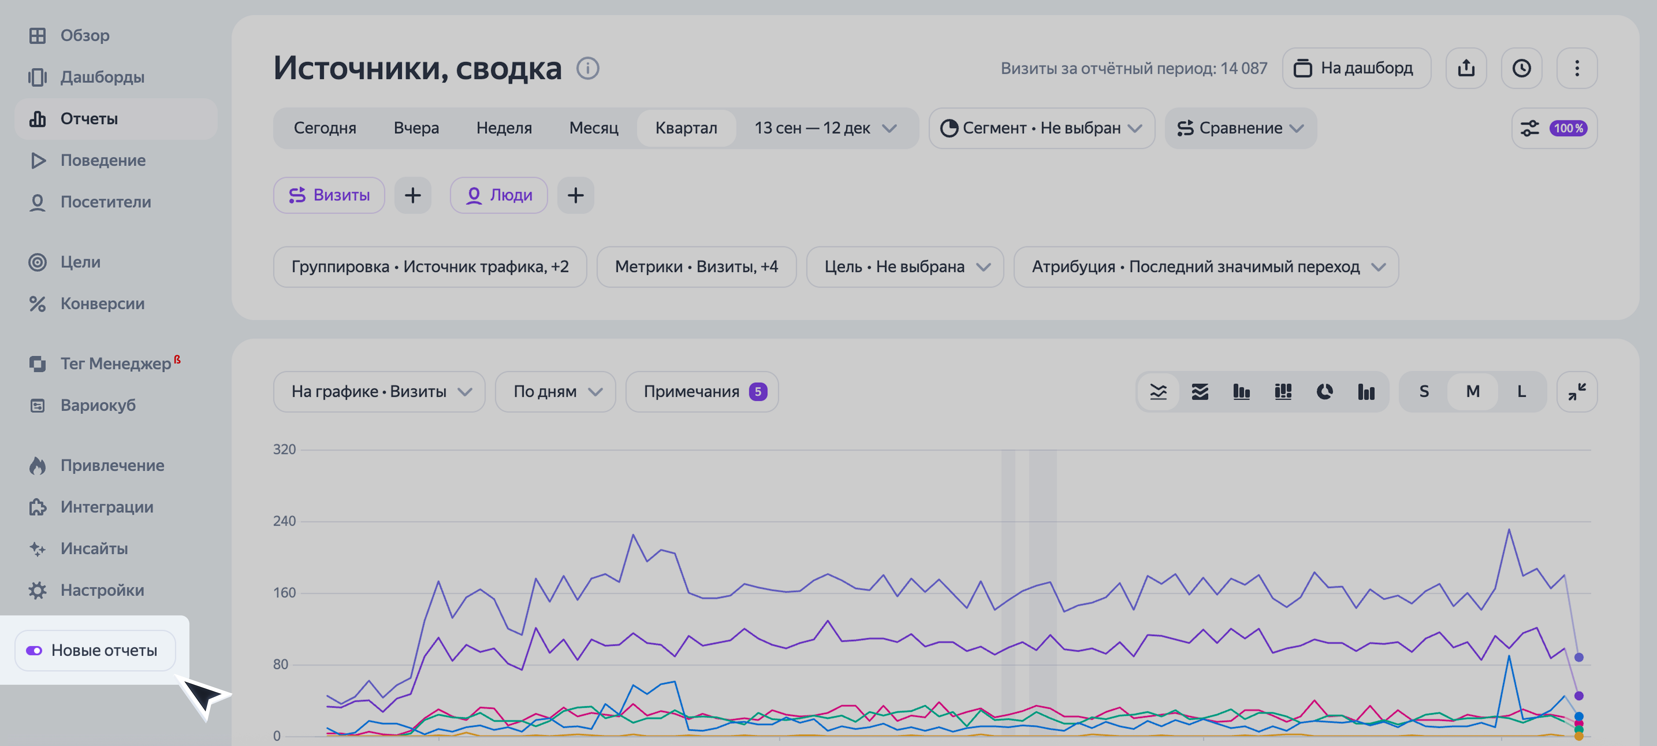Click the info icon beside title
The width and height of the screenshot is (1657, 746).
coord(587,68)
